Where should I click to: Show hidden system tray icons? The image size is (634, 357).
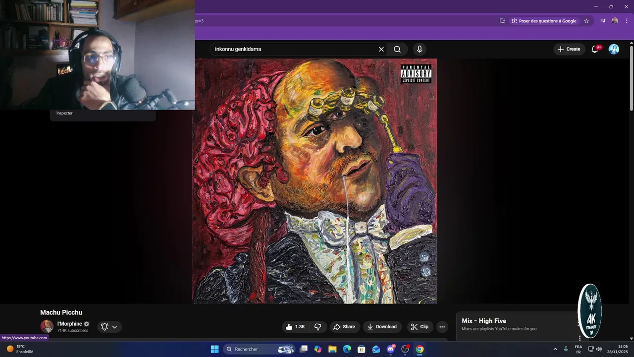point(555,349)
